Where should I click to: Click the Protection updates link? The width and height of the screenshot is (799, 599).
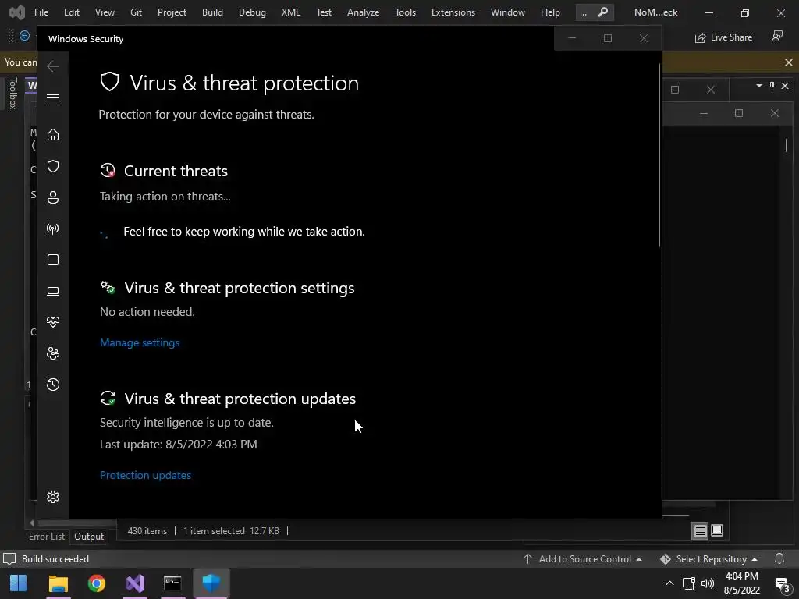tap(145, 475)
